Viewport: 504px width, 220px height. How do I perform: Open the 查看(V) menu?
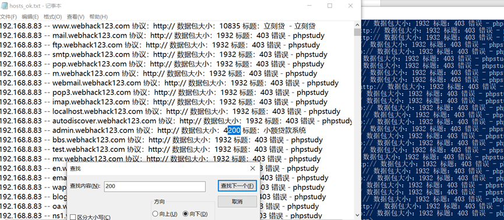(76, 17)
